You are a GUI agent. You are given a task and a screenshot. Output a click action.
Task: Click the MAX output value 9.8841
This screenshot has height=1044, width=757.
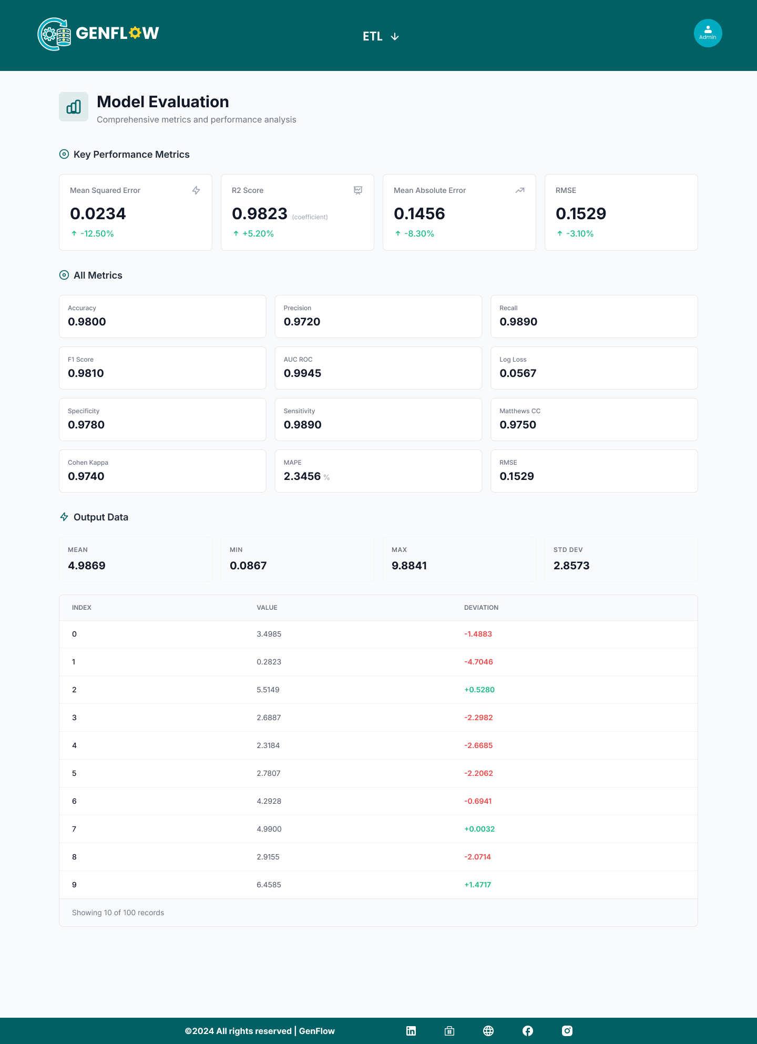tap(409, 566)
